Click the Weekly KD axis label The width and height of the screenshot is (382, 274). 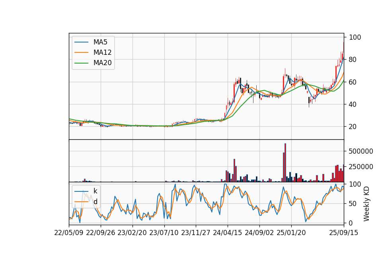(366, 204)
